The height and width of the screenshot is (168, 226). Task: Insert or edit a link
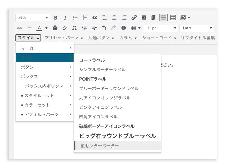tap(134, 18)
